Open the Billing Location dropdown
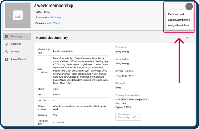 [128, 117]
